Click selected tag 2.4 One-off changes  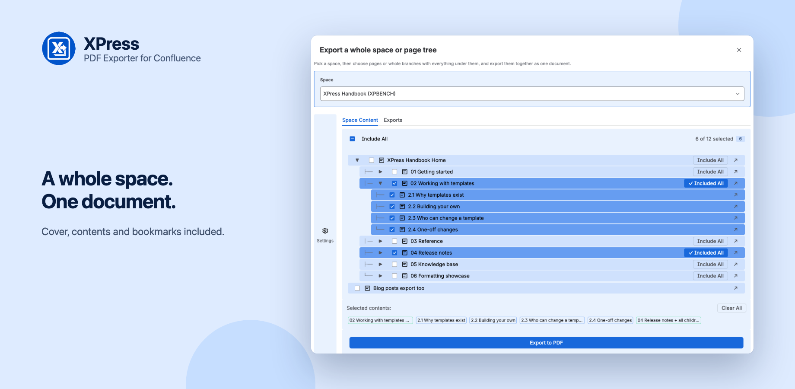click(610, 320)
